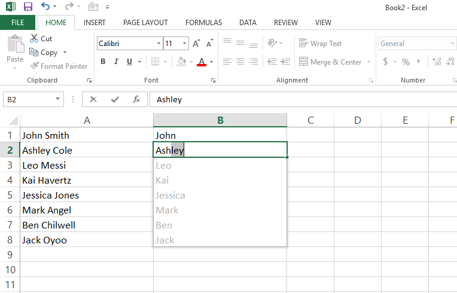
Task: Toggle Bold formatting
Action: click(103, 62)
